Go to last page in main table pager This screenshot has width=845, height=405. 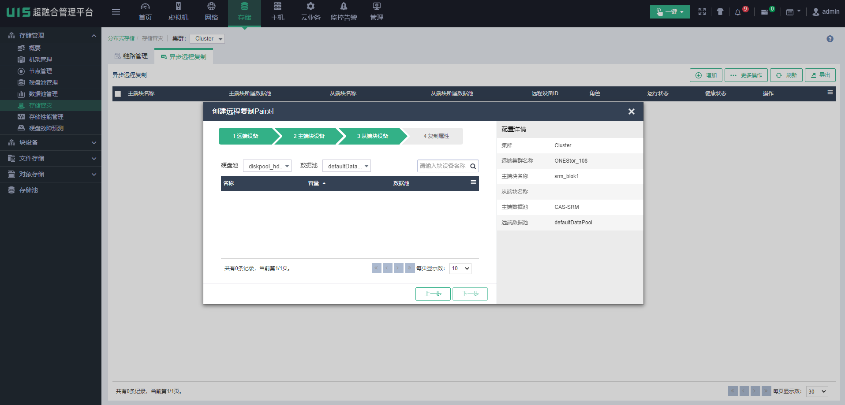[x=766, y=391]
